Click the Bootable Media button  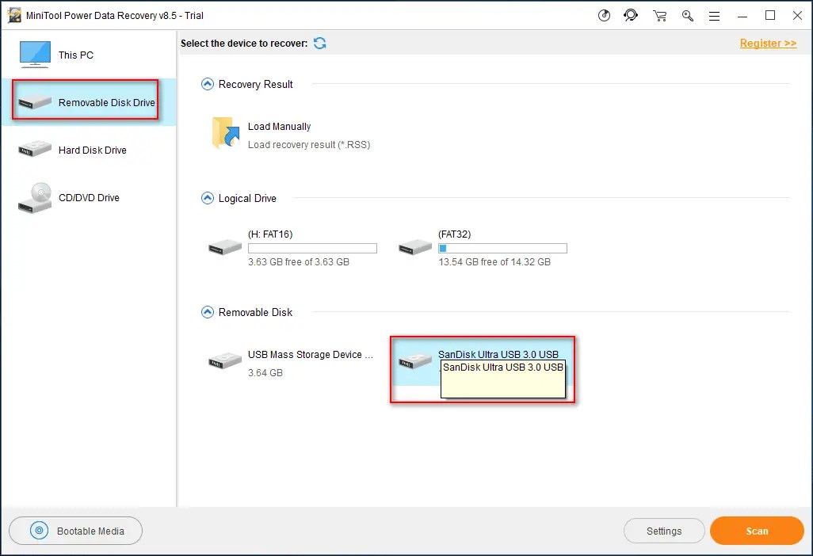coord(75,531)
